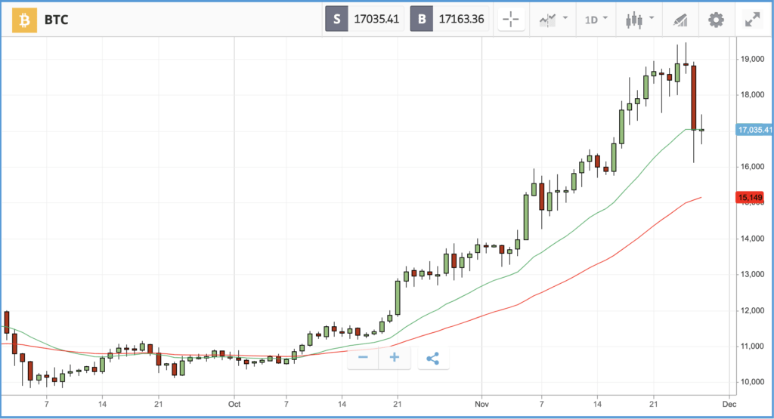Expand the studies dropdown arrow
Image resolution: width=774 pixels, height=419 pixels.
pyautogui.click(x=565, y=18)
